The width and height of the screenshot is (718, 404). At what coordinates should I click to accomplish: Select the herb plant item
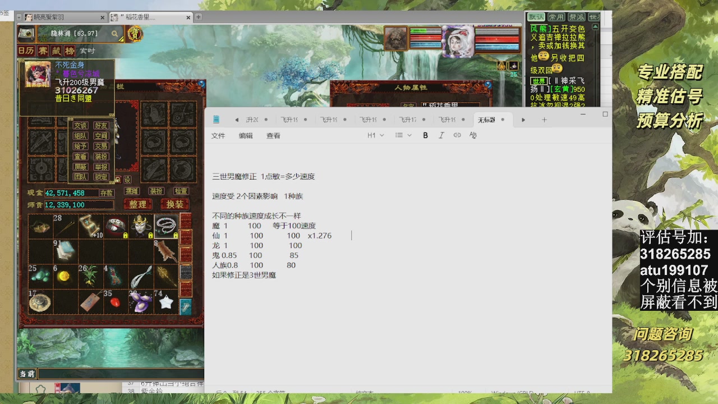(x=90, y=276)
